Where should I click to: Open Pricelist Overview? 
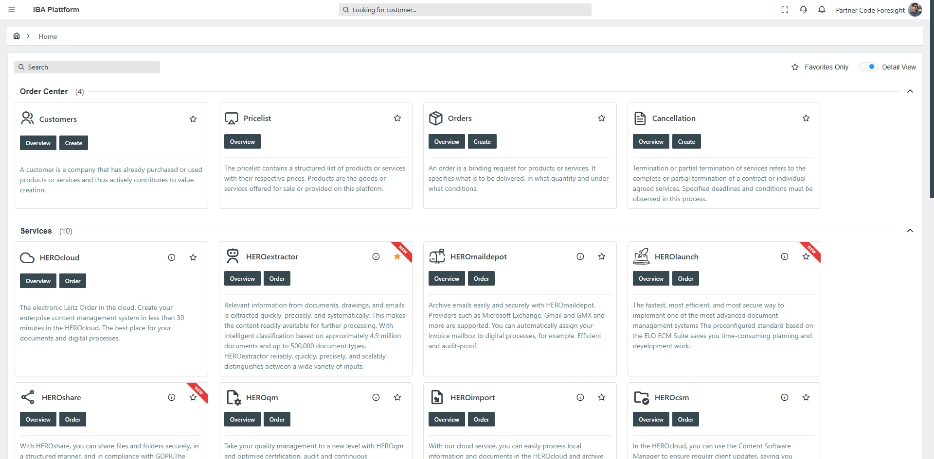pos(242,141)
